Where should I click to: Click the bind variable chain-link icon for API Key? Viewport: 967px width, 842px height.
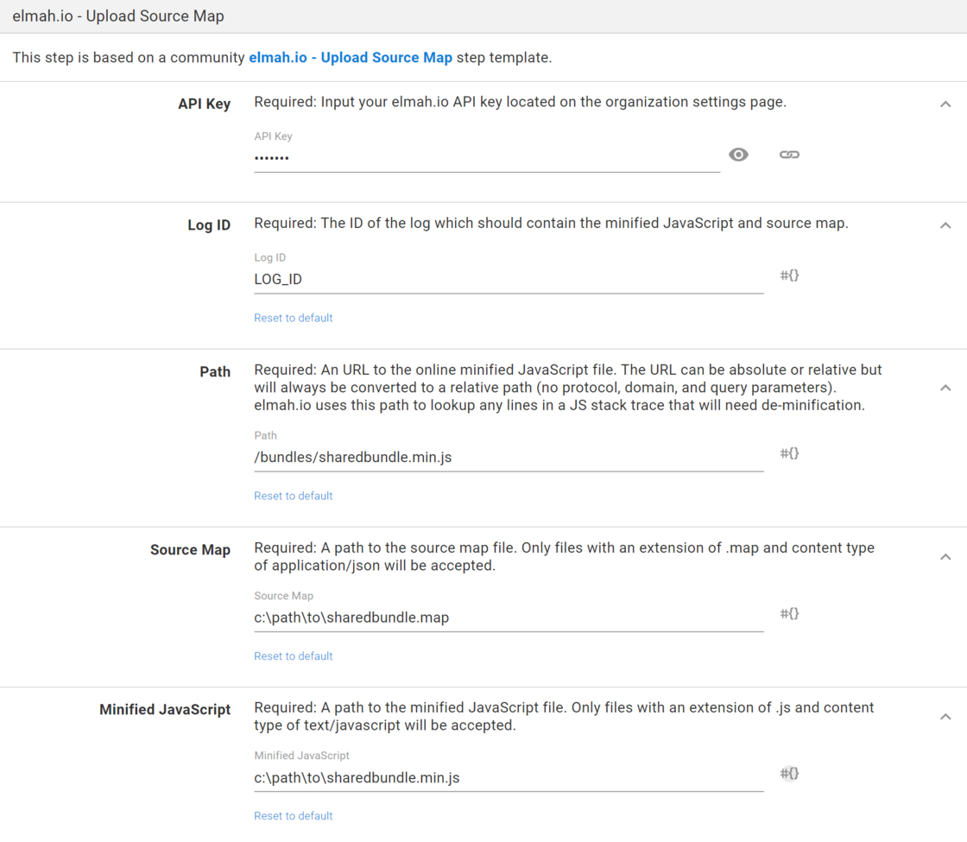[x=789, y=155]
